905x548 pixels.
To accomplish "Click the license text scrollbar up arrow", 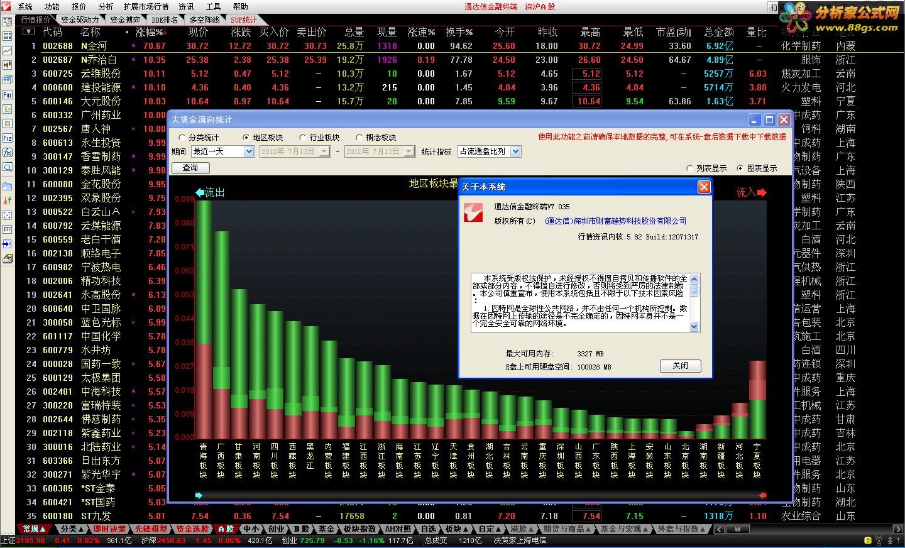I will point(694,278).
